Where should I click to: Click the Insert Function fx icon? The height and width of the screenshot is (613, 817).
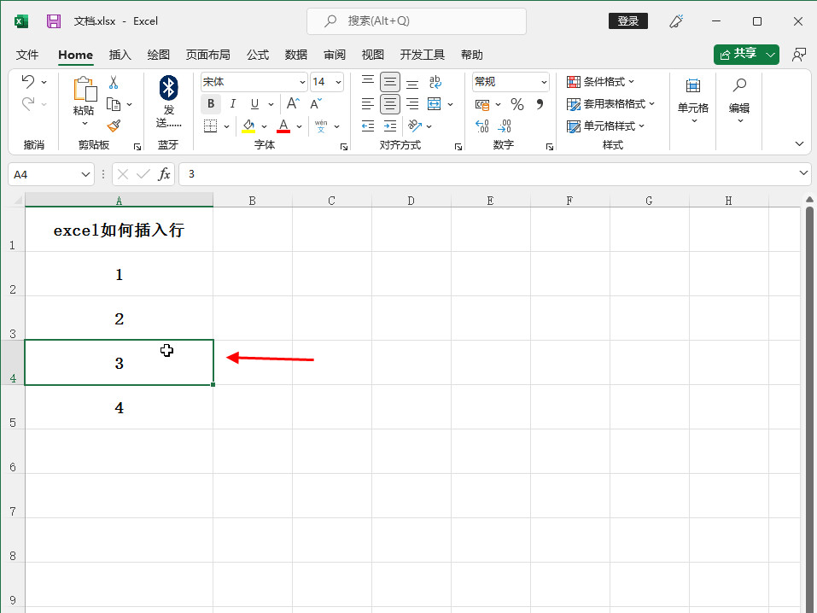pos(164,174)
